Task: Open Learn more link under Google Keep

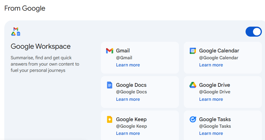Action: tap(128, 133)
